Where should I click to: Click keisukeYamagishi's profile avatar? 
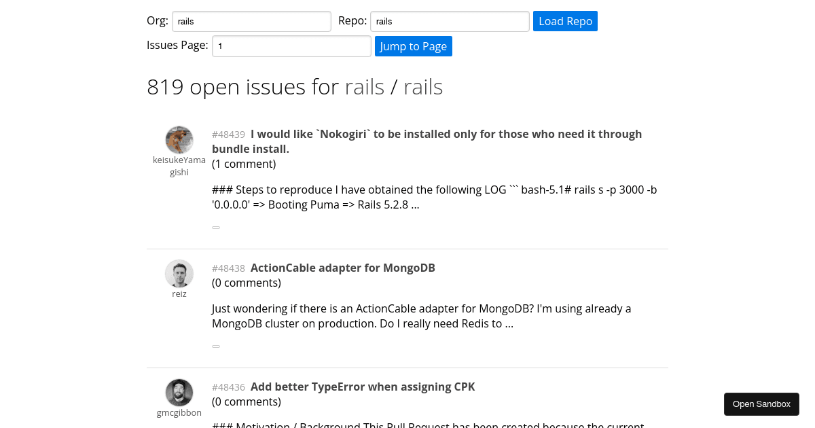pos(179,140)
